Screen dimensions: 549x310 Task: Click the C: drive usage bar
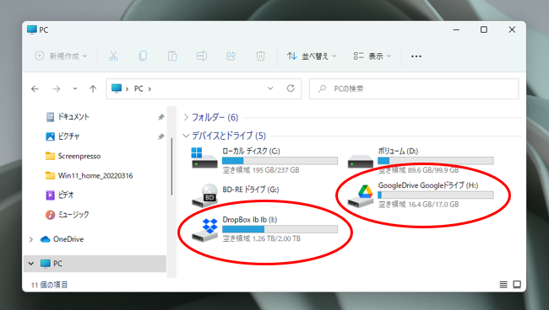pyautogui.click(x=280, y=161)
